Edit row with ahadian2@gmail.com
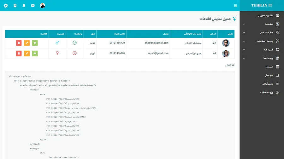The width and height of the screenshot is (284, 159). point(27,43)
